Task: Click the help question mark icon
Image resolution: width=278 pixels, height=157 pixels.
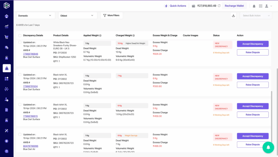Action: click(x=7, y=151)
